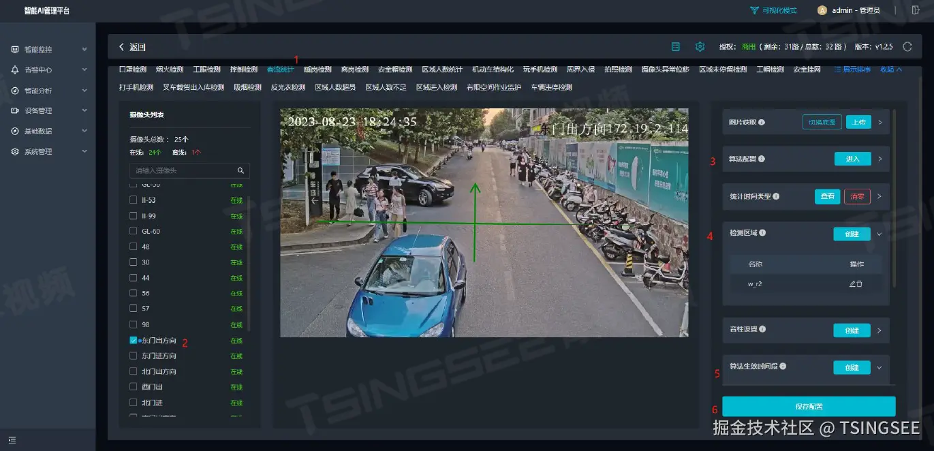
Task: Click the refresh icon beside version number
Action: coord(907,47)
